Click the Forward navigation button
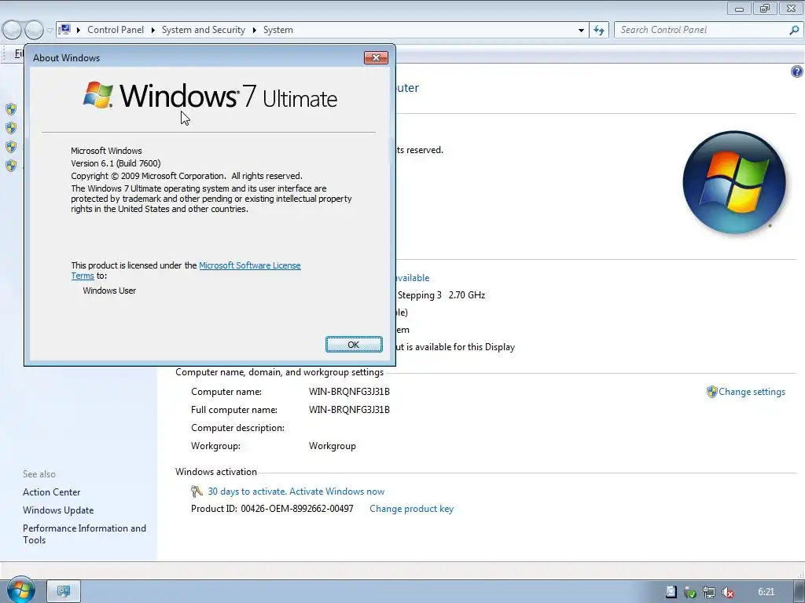Image resolution: width=805 pixels, height=603 pixels. point(34,30)
